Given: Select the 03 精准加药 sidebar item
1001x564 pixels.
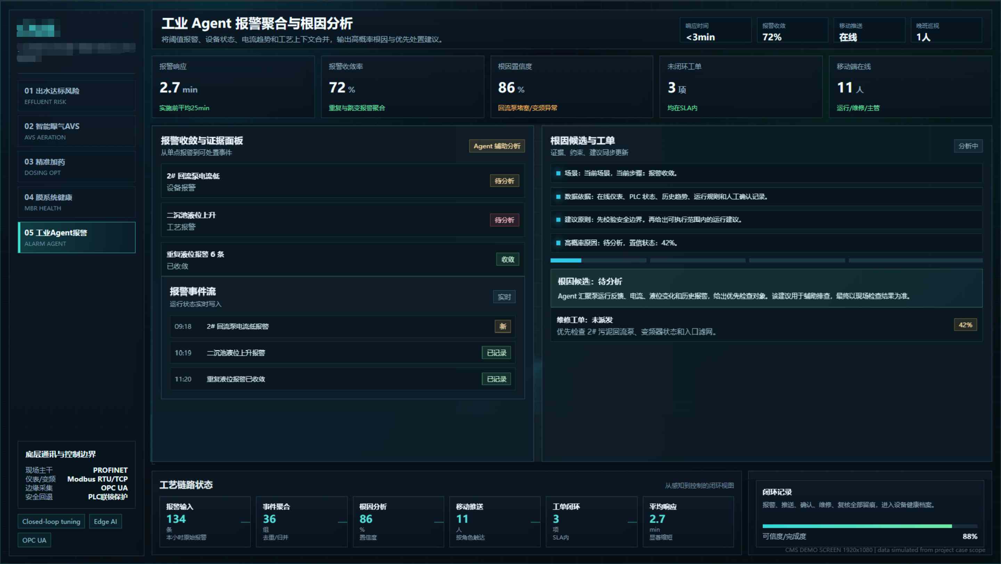Looking at the screenshot, I should (x=76, y=167).
